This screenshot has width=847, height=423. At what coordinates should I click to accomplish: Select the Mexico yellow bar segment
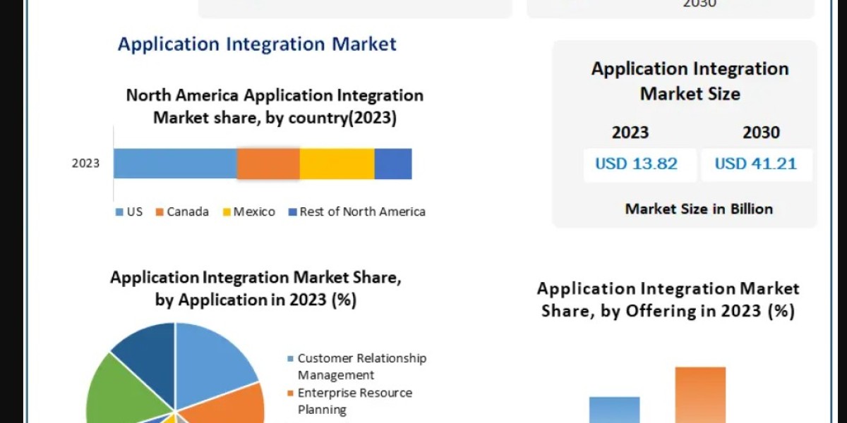337,164
